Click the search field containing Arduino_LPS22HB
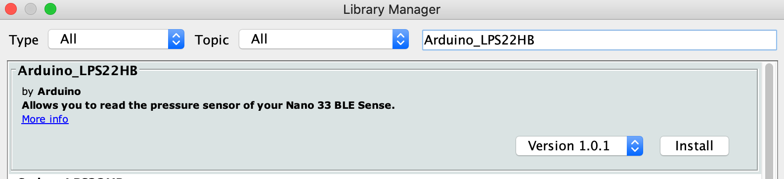 tap(599, 40)
